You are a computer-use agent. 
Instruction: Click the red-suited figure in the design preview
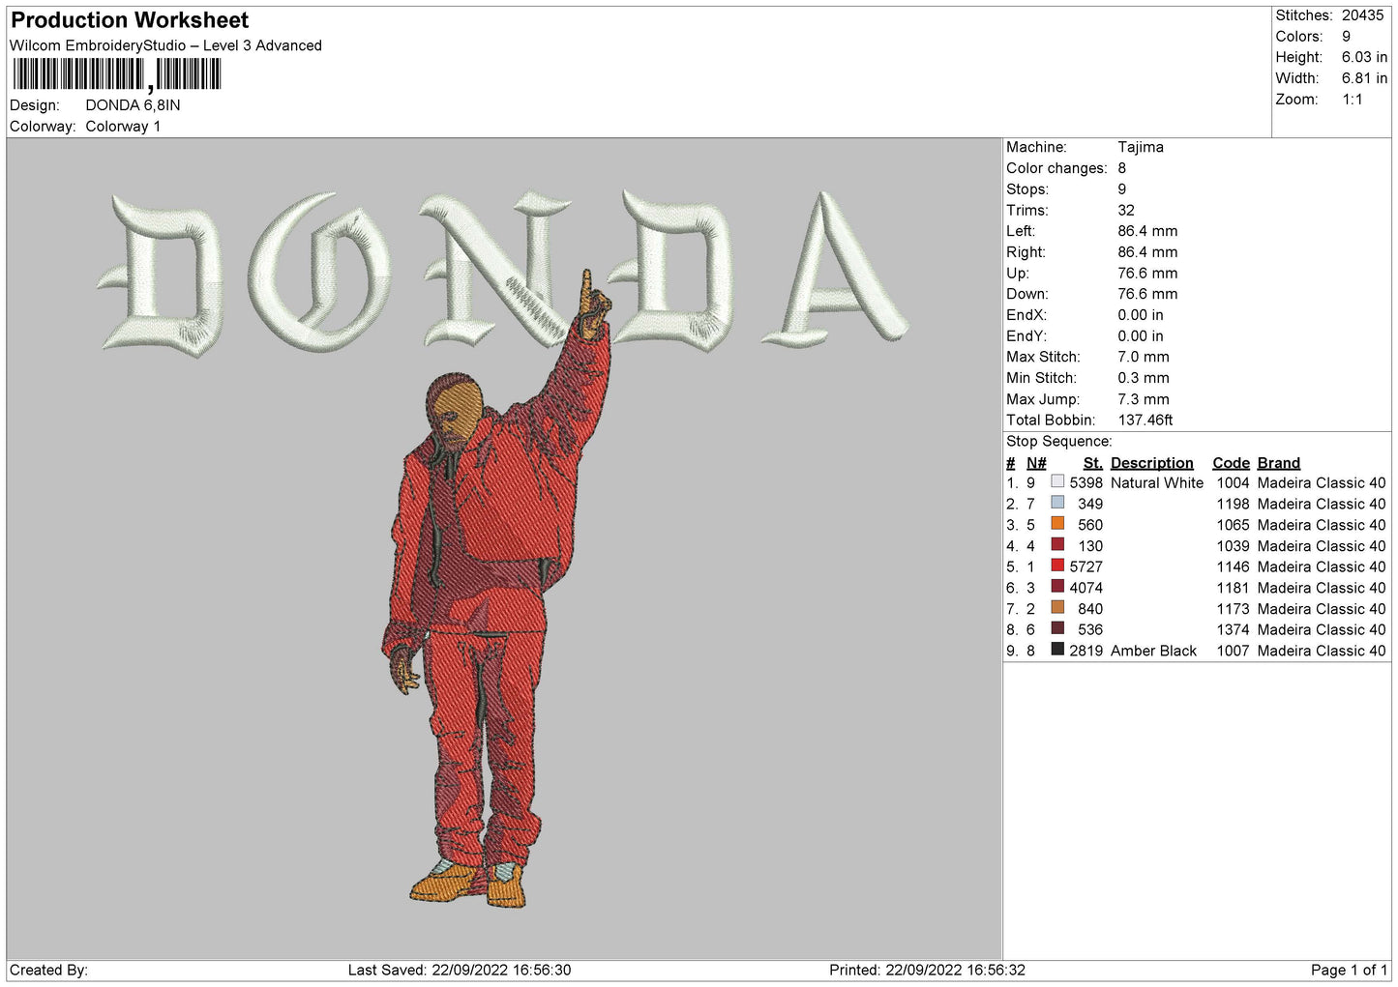[497, 590]
